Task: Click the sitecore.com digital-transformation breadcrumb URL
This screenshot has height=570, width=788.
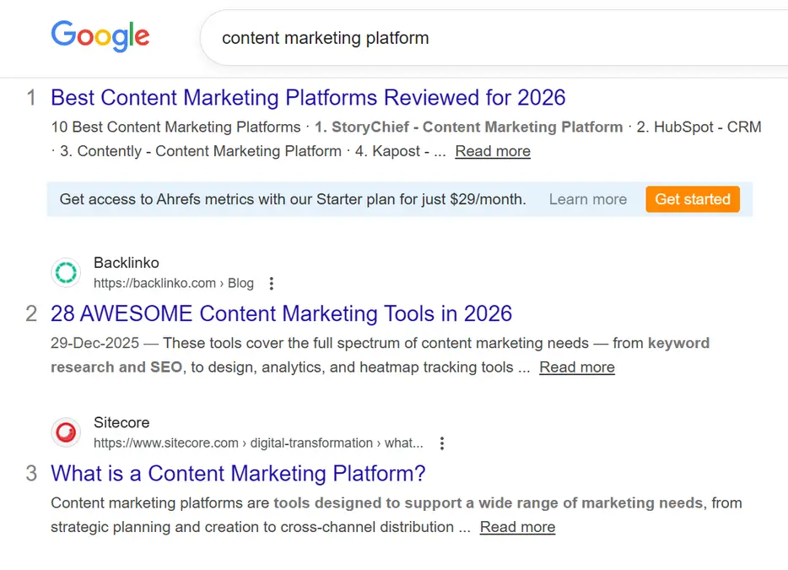Action: coord(257,443)
